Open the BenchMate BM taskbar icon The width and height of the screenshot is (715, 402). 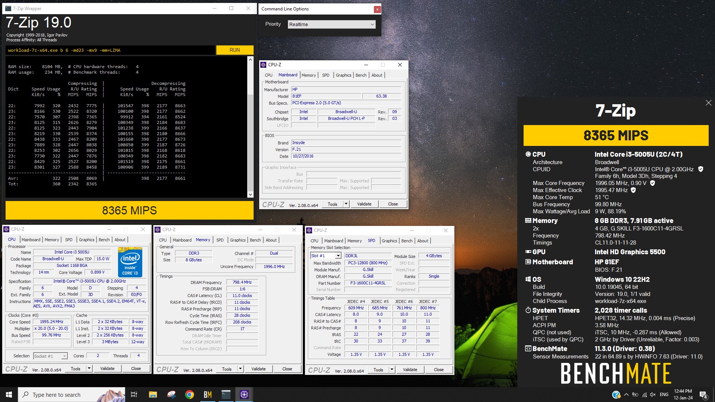(208, 395)
